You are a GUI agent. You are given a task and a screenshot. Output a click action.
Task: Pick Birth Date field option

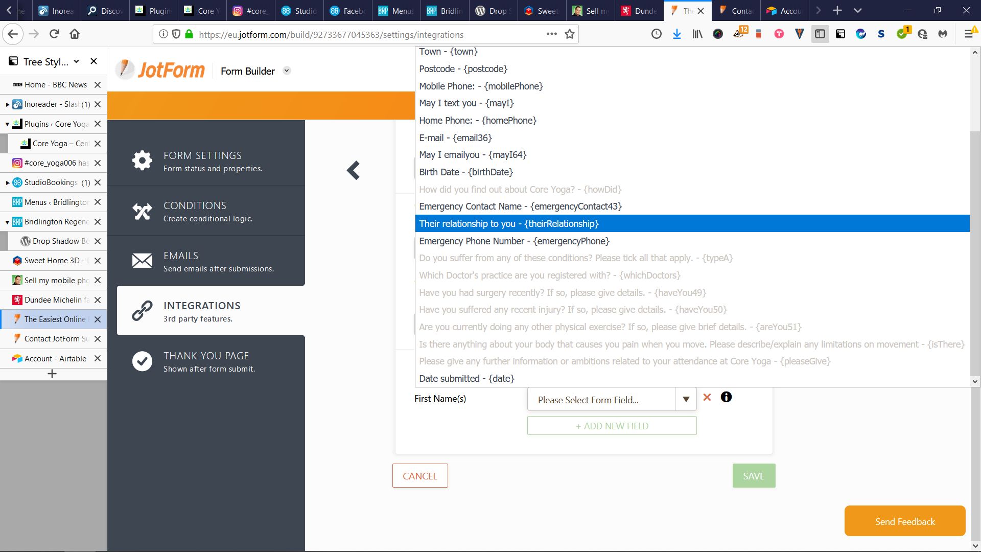point(692,172)
